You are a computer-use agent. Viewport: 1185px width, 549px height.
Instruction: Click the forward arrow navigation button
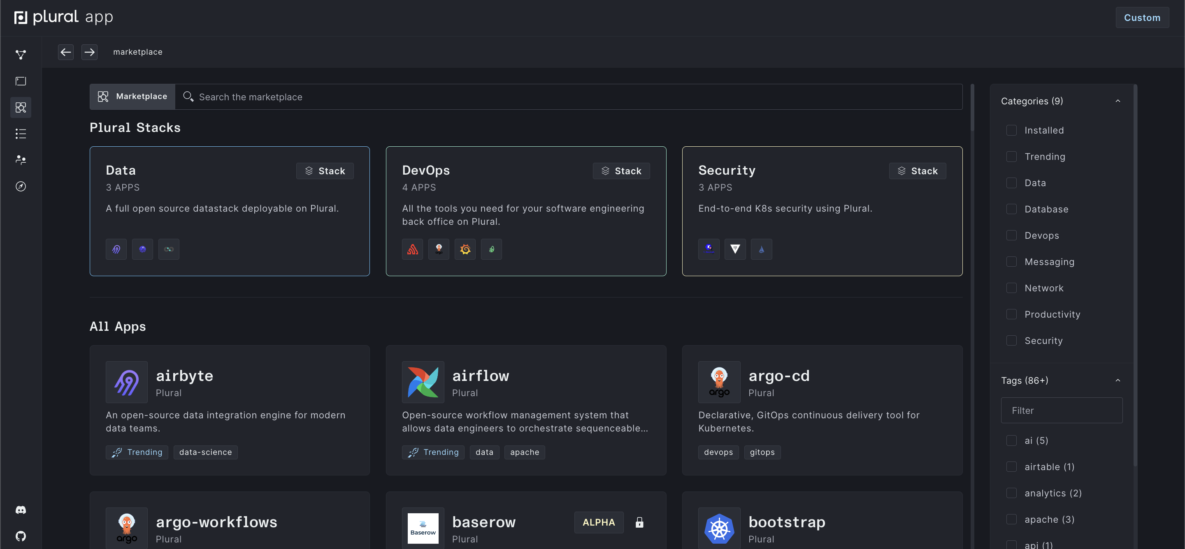89,52
